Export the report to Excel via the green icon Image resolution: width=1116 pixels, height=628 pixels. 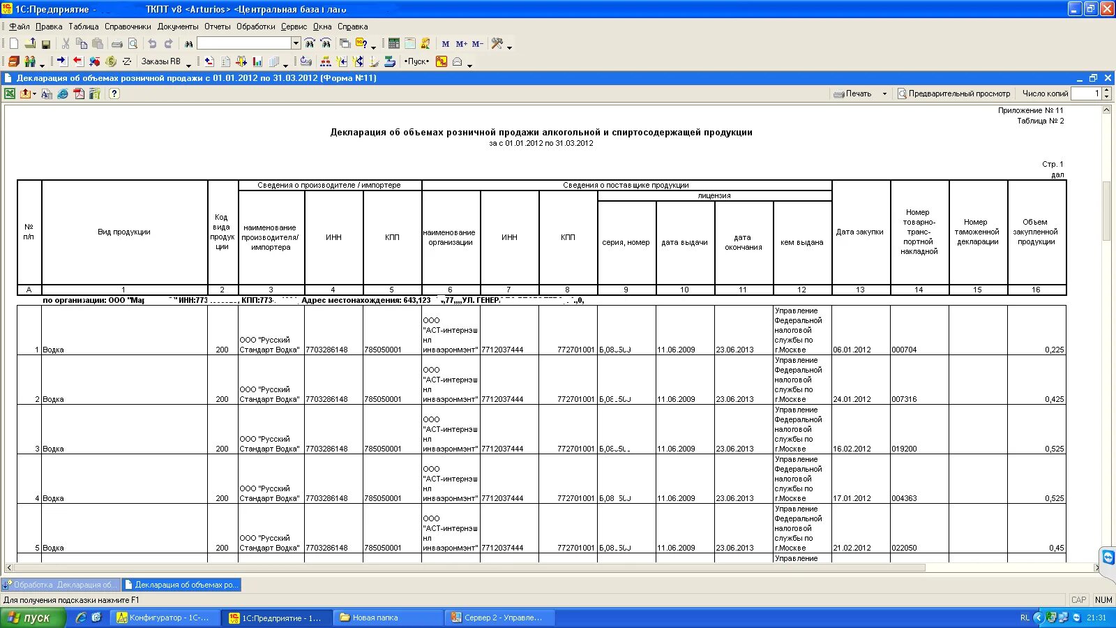pos(10,94)
